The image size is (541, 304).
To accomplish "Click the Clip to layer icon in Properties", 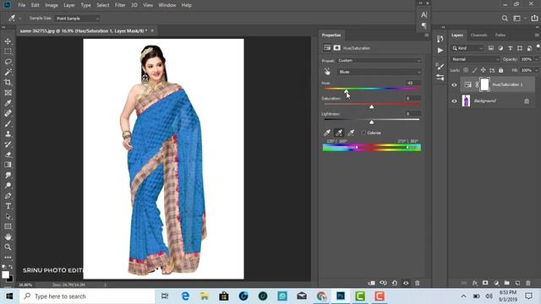I will tap(372, 283).
